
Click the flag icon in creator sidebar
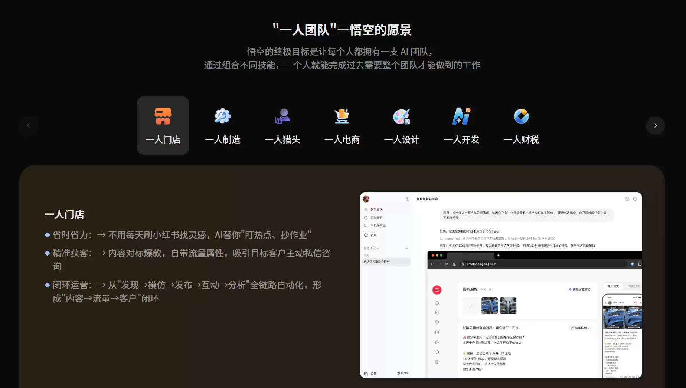click(437, 332)
